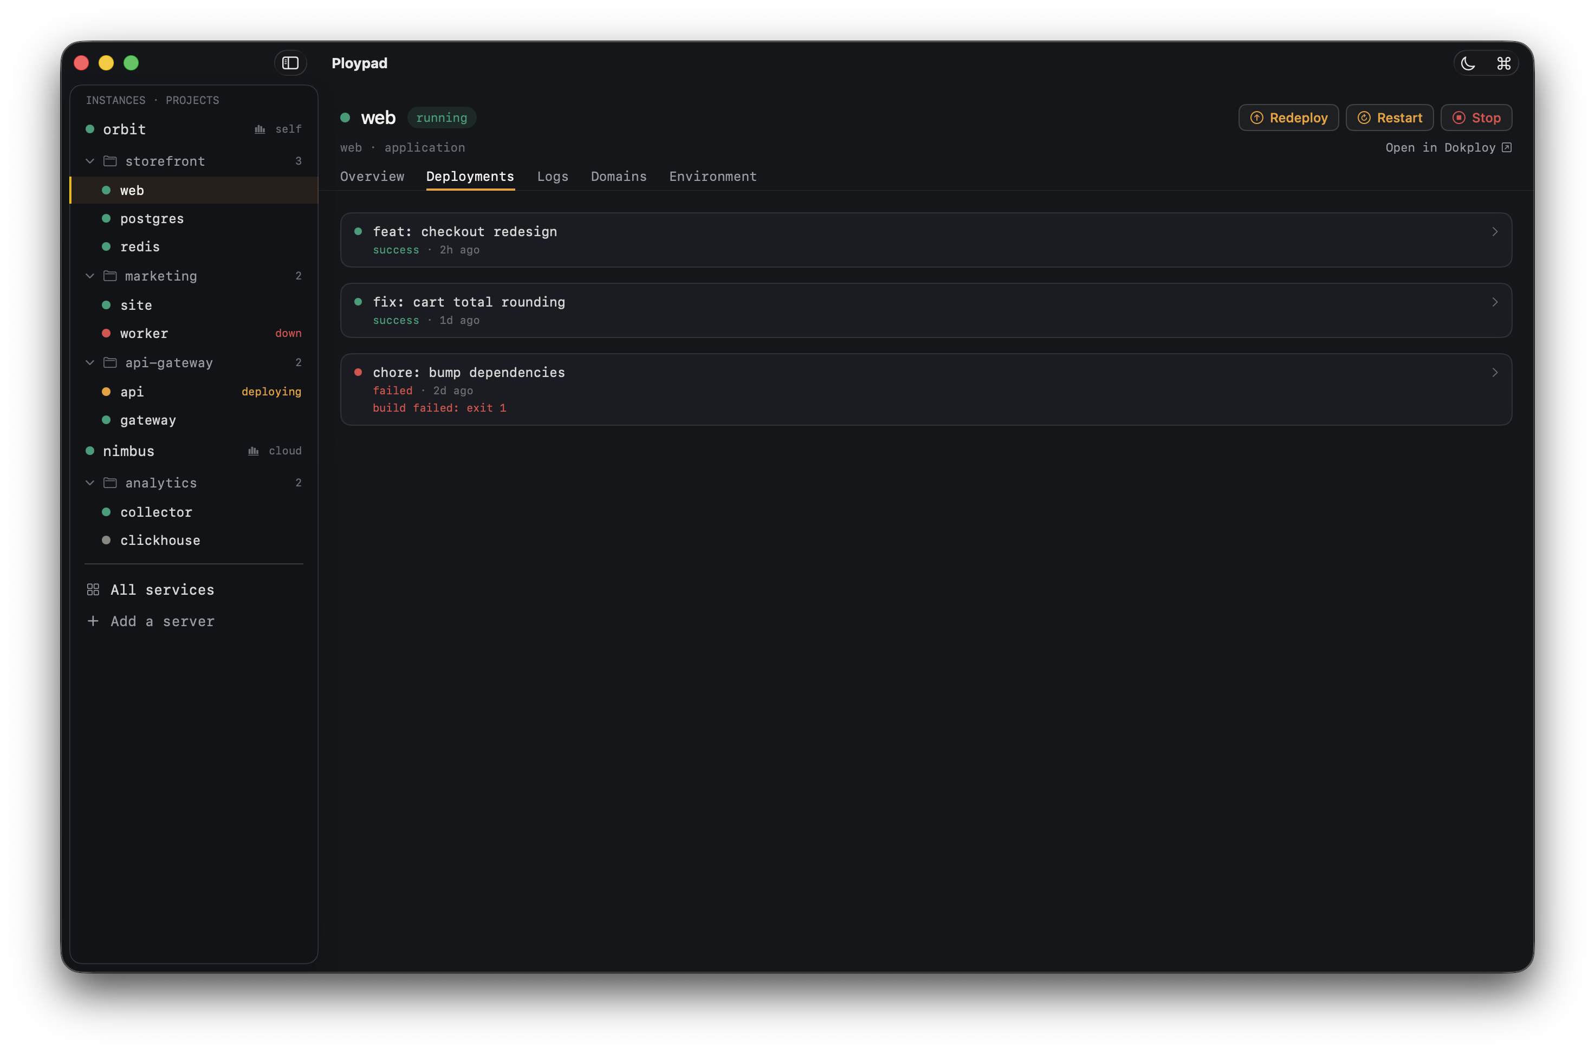1595x1053 pixels.
Task: Select the orbit instance
Action: [x=193, y=129]
